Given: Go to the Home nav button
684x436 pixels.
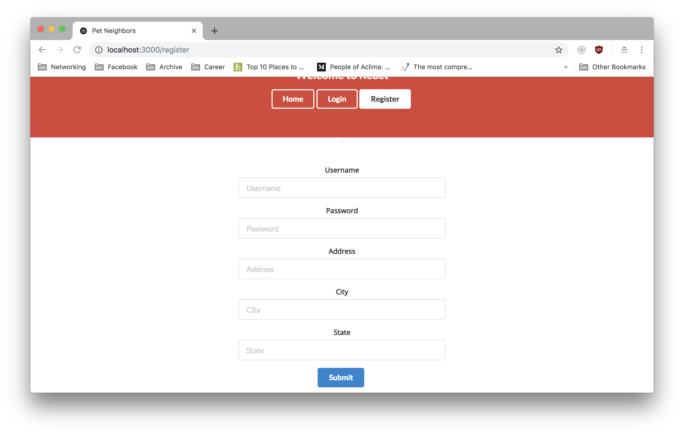Looking at the screenshot, I should (x=293, y=99).
